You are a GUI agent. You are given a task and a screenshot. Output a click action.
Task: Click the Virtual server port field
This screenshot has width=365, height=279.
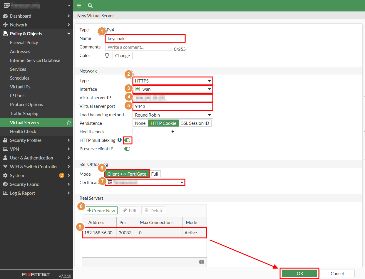coord(173,106)
